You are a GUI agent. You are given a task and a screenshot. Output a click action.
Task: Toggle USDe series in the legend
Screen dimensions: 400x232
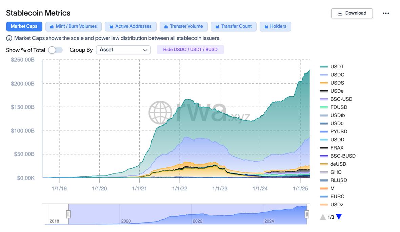pyautogui.click(x=332, y=91)
